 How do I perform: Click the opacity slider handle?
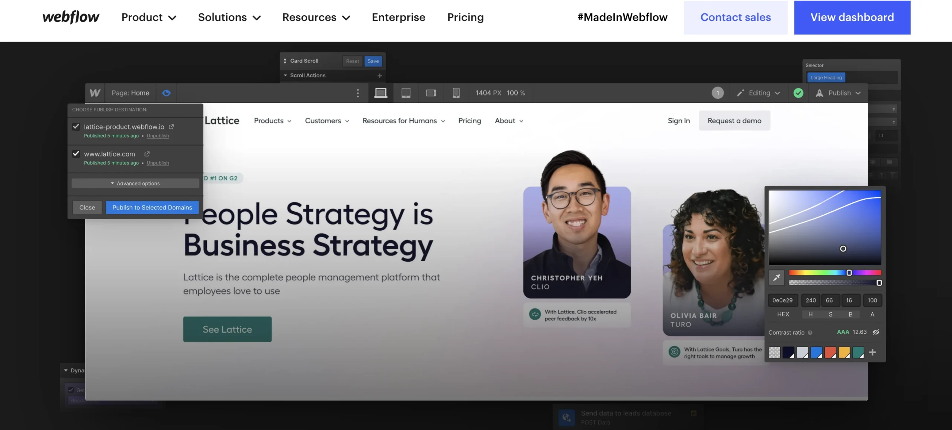[879, 283]
